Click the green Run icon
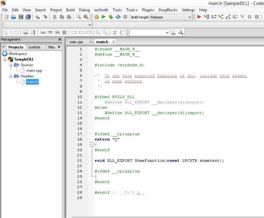The image size is (264, 218). [x=103, y=17]
